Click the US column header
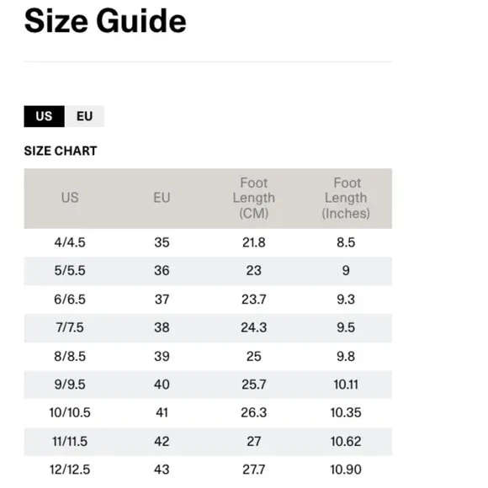Viewport: 488px width, 488px height. 70,198
